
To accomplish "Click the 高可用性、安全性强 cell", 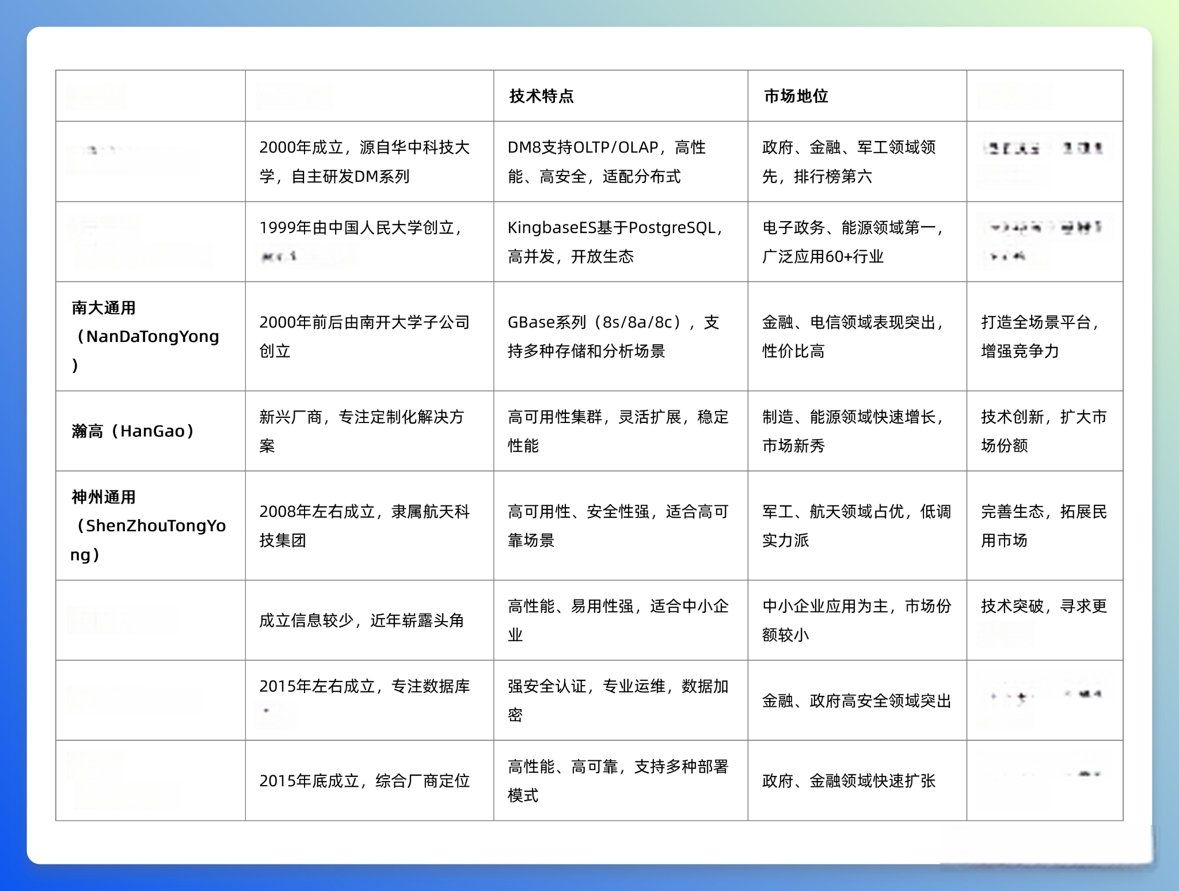I will tap(621, 526).
